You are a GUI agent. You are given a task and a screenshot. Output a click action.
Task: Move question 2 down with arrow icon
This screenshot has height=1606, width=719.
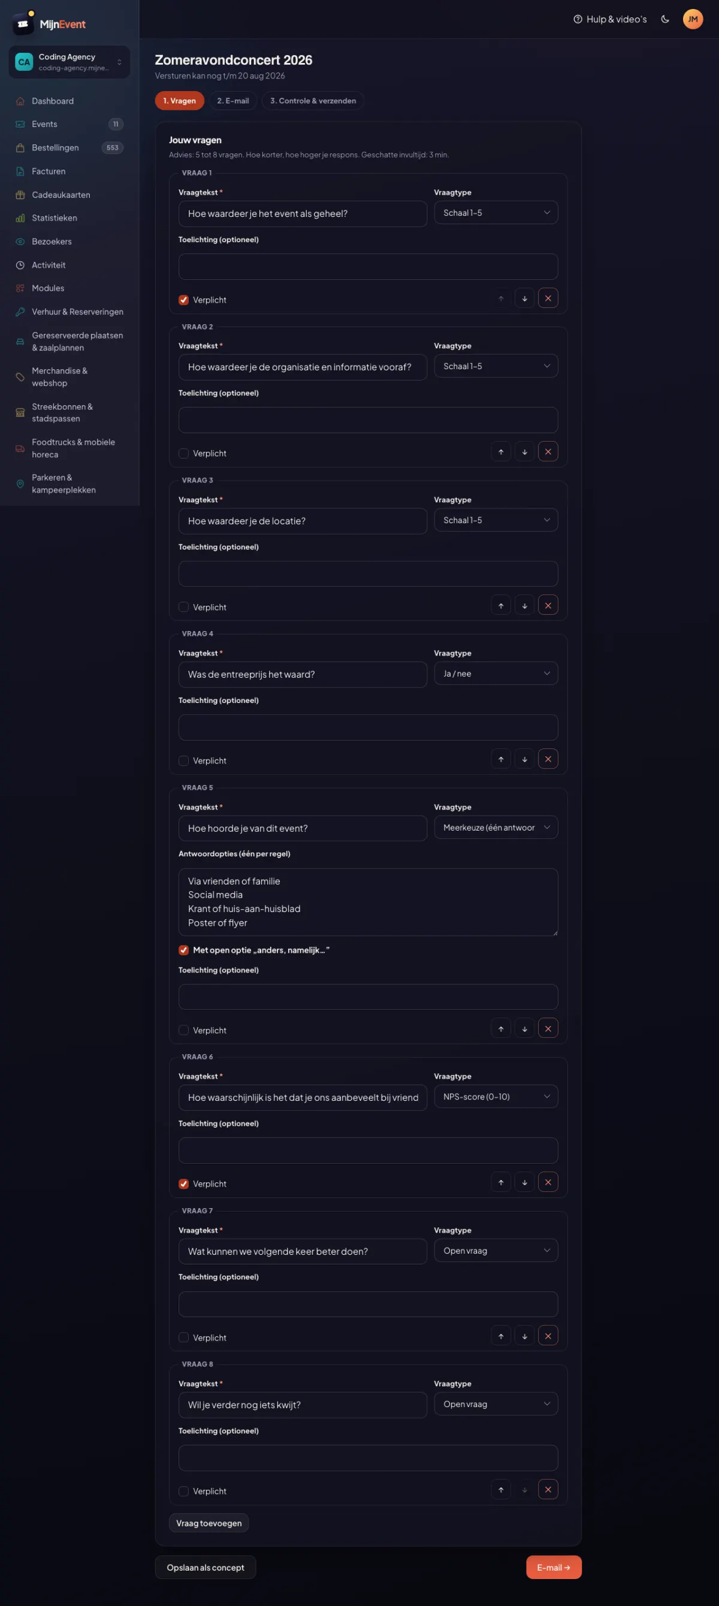(x=524, y=452)
